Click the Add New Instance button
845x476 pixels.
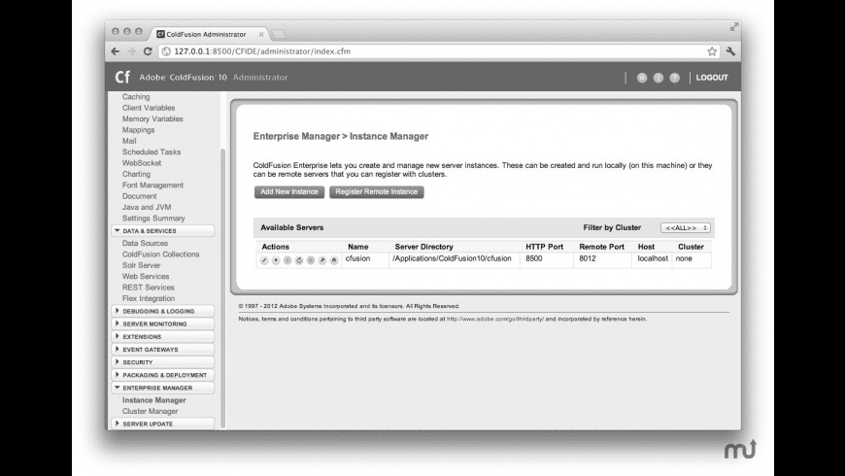(289, 192)
